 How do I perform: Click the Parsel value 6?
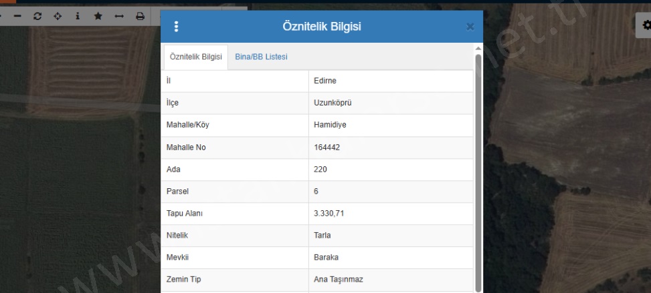point(316,191)
